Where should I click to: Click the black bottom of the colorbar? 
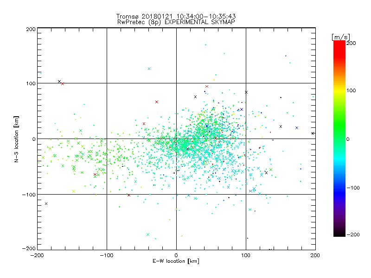(x=339, y=233)
